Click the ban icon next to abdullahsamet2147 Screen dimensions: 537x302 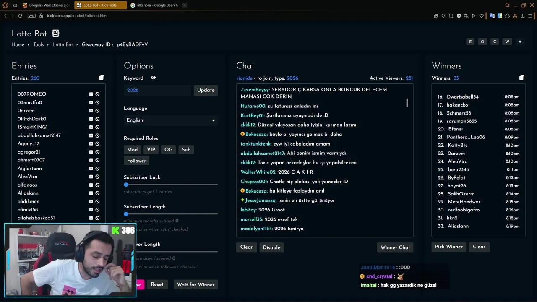[x=97, y=135]
